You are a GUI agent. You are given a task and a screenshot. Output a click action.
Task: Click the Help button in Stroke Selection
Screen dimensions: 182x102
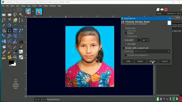click(128, 61)
